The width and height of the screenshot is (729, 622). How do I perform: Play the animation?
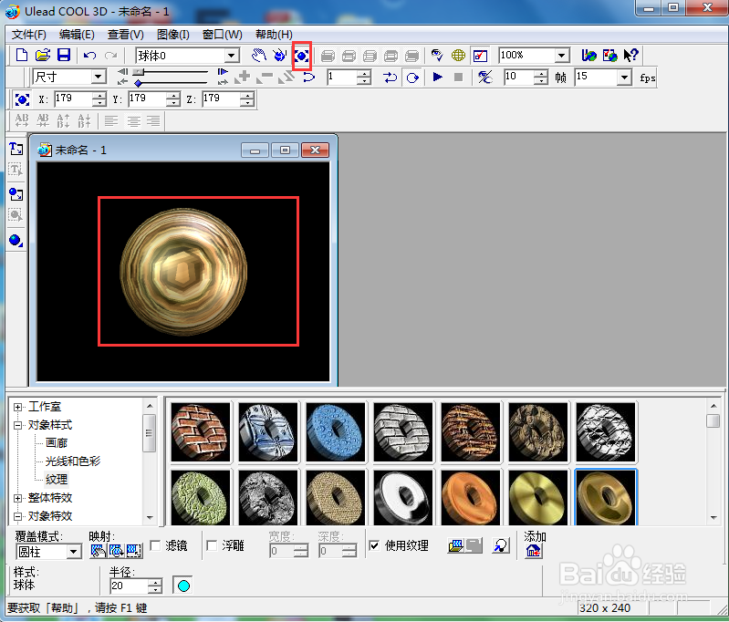pos(438,77)
